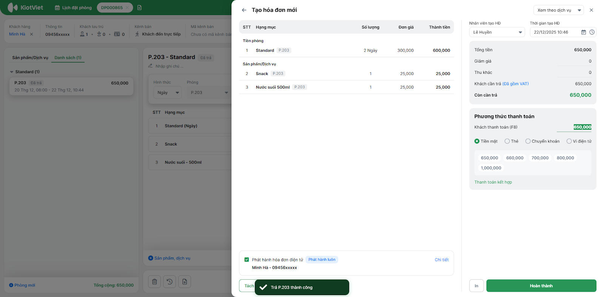Select Chuyển khoản payment method

pos(528,141)
